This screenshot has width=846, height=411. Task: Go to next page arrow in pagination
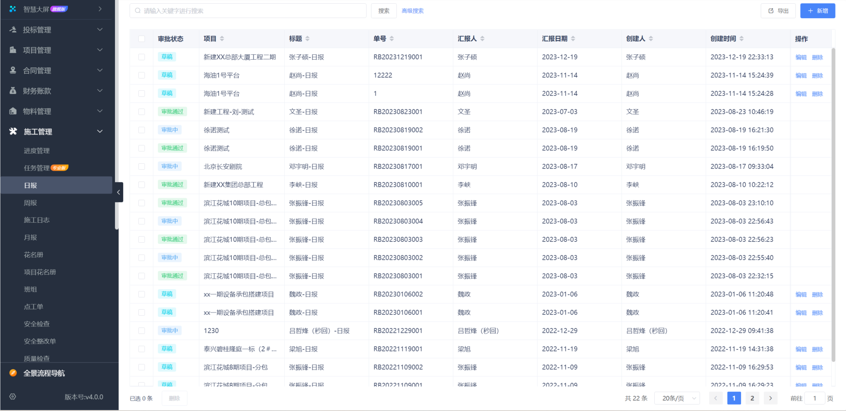coord(771,398)
